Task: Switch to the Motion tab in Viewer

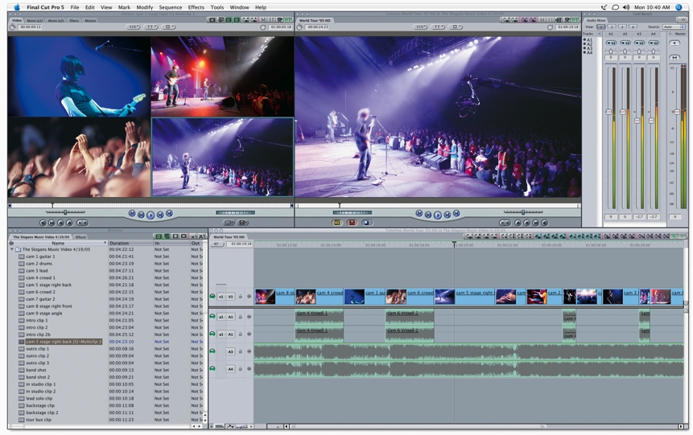Action: click(x=90, y=20)
